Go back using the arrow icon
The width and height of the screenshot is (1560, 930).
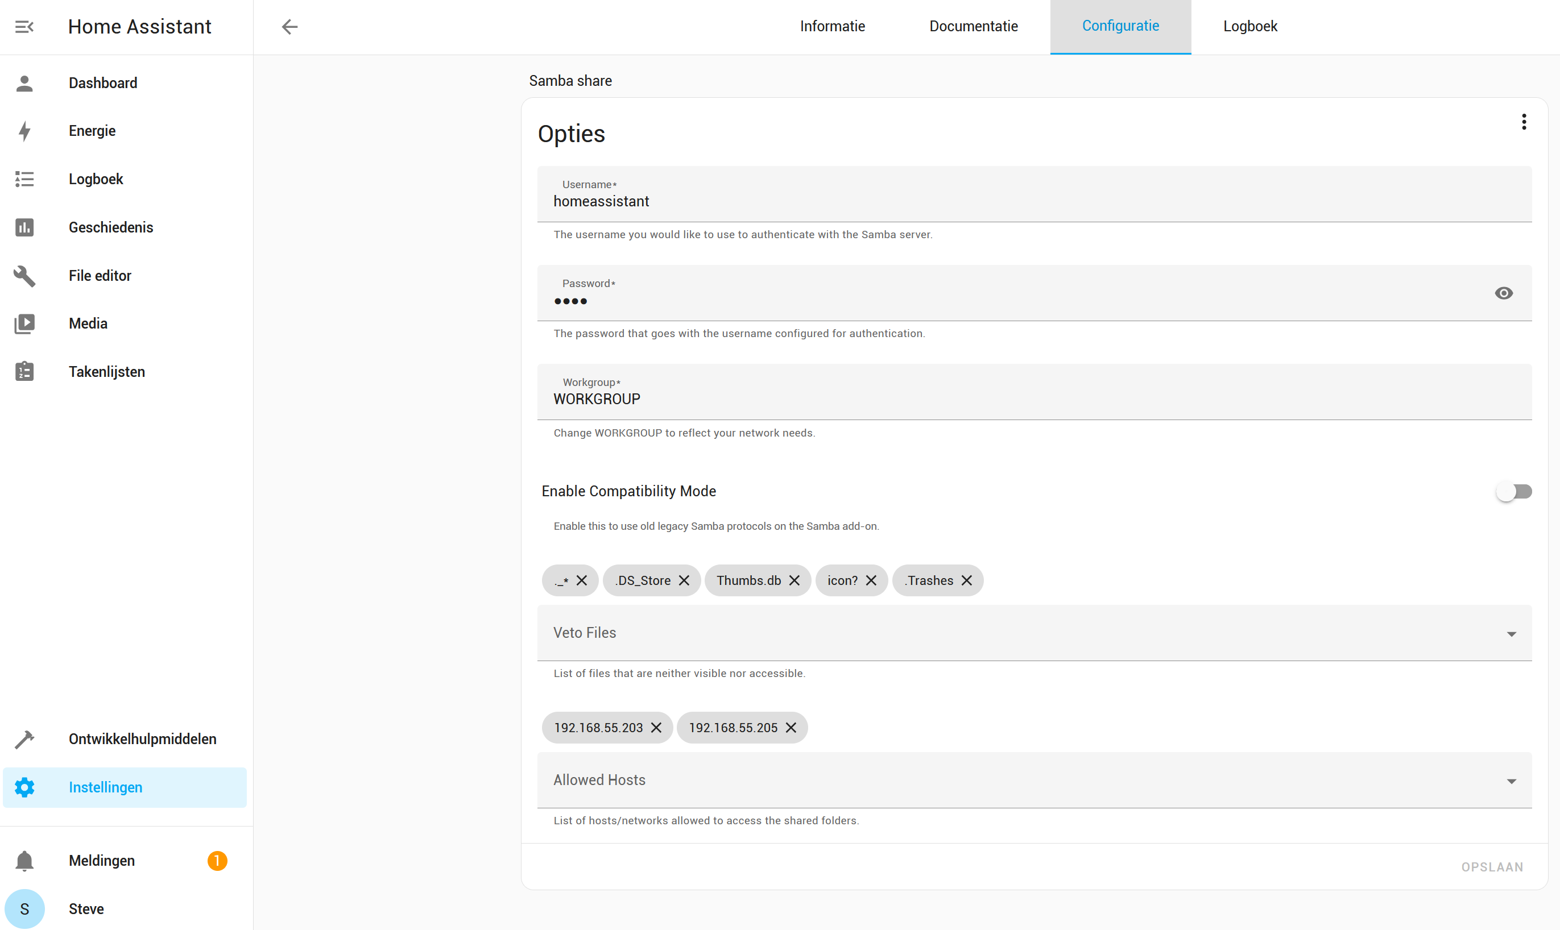pos(289,26)
